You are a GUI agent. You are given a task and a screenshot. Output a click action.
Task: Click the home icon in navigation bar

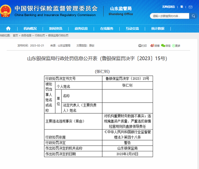click(x=8, y=29)
